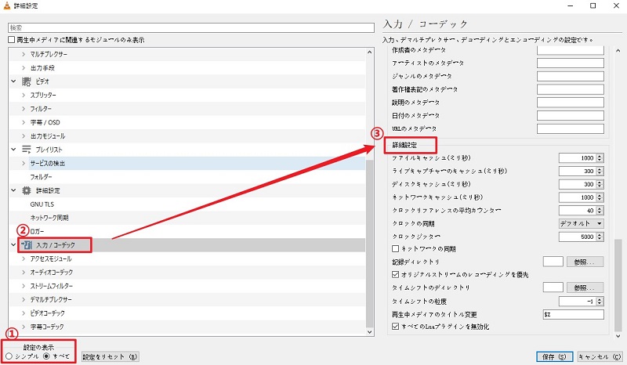Image resolution: width=627 pixels, height=365 pixels.
Task: Collapse the 入力 / コーデック section
Action: 13,244
